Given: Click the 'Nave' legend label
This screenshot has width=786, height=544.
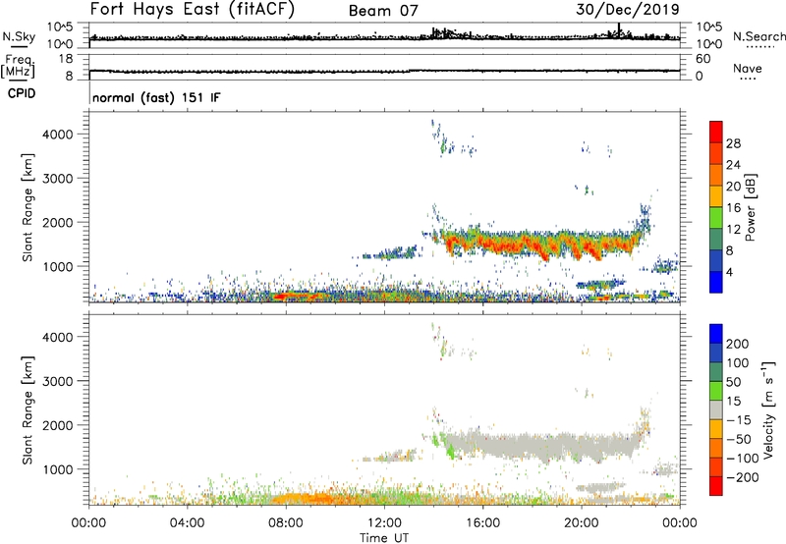Looking at the screenshot, I should click(748, 68).
